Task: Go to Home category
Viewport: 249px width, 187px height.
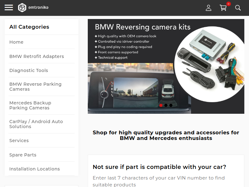Action: (x=16, y=42)
